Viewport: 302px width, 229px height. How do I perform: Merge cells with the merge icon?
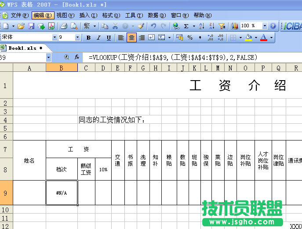tap(161, 37)
